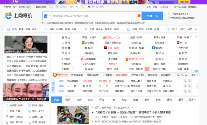The width and height of the screenshot is (207, 125).
Task: Expand dropdown next to 腾讯·微信
Action: 168,64
